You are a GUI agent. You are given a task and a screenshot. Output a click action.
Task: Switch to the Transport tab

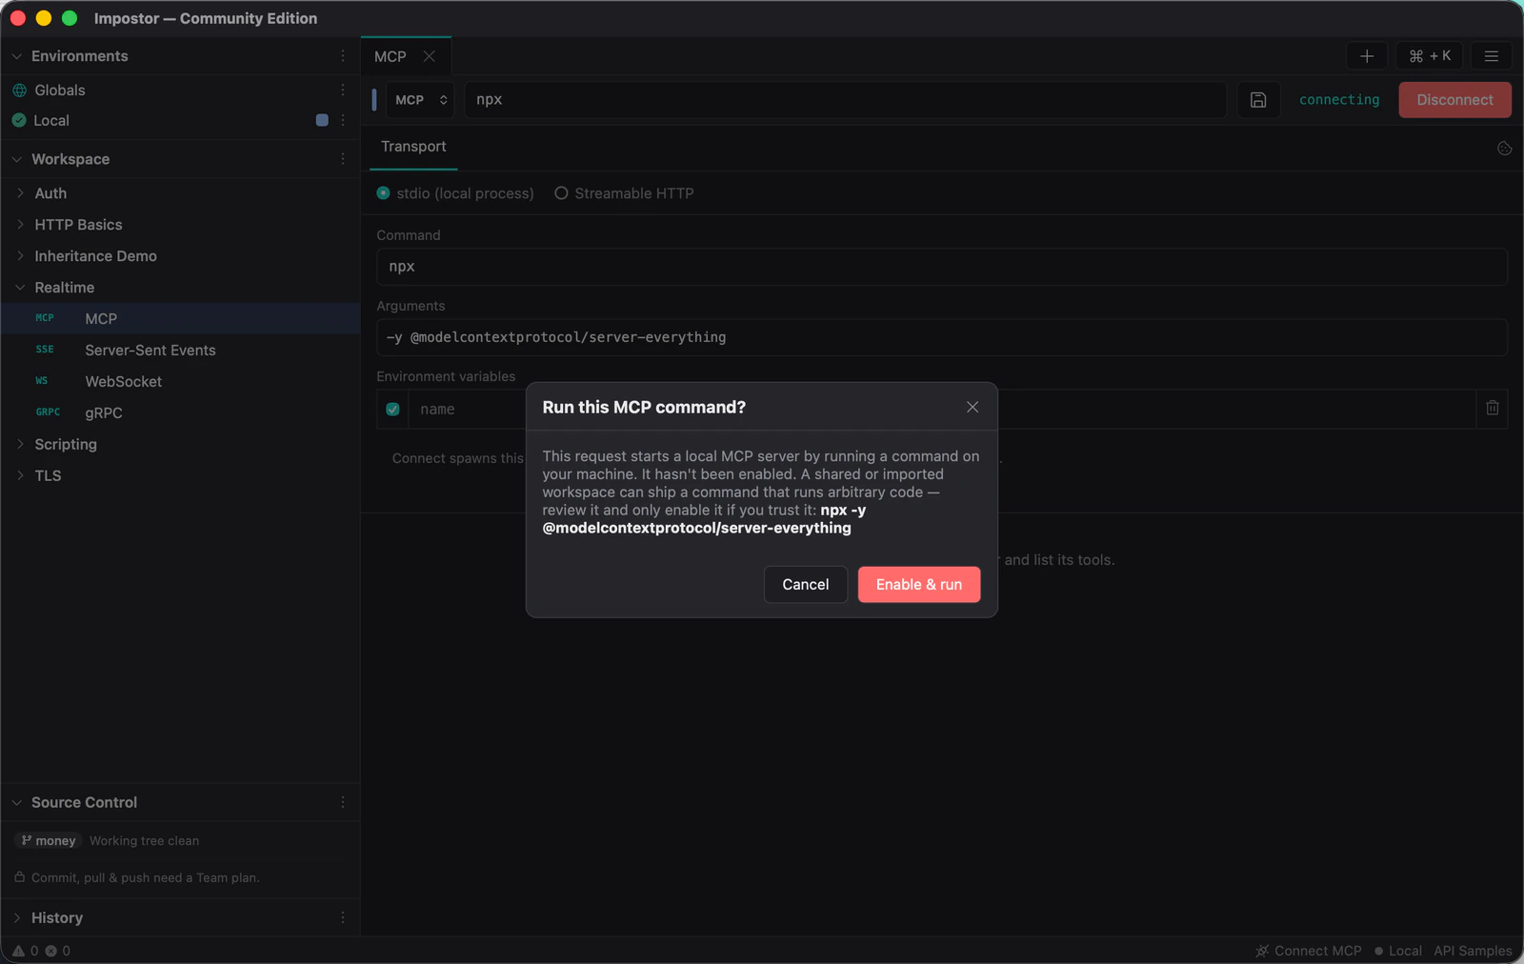tap(413, 147)
